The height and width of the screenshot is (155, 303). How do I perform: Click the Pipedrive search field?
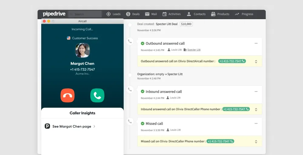click(85, 14)
